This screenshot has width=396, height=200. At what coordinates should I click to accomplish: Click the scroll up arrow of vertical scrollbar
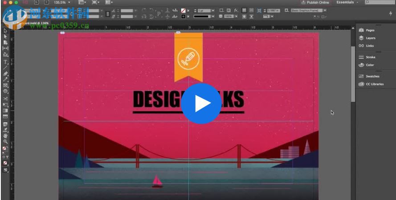(x=353, y=28)
